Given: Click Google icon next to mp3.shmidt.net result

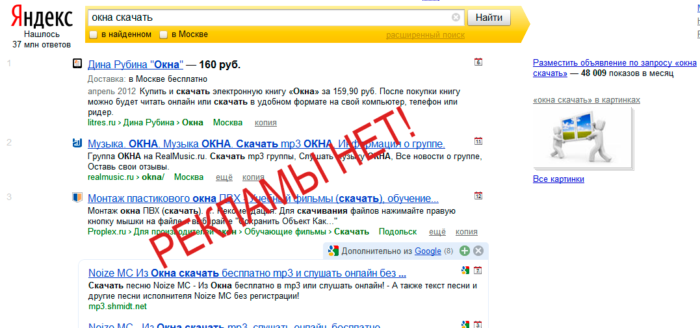Looking at the screenshot, I should (465, 270).
